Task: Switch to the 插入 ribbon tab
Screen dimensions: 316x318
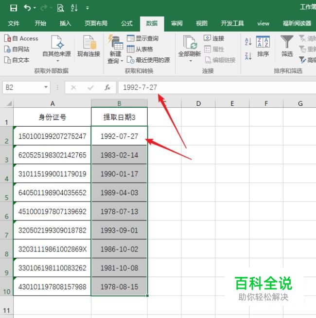Action: pos(66,23)
